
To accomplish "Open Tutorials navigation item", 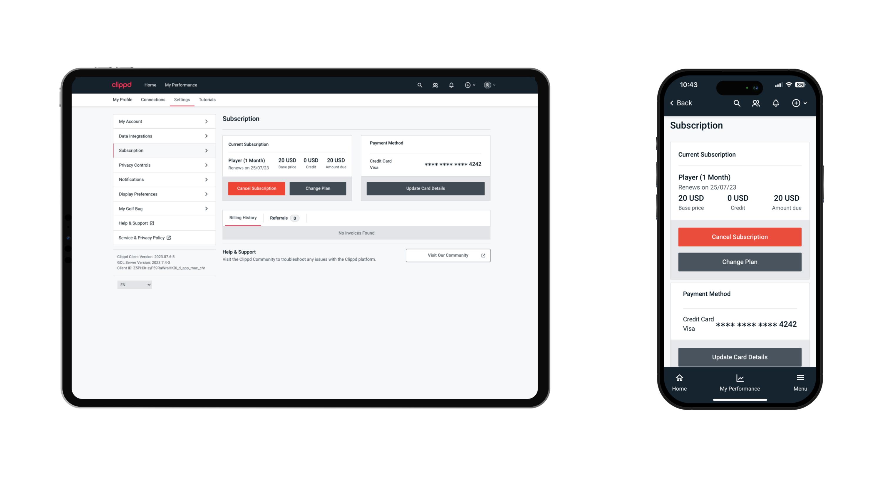I will tap(207, 100).
